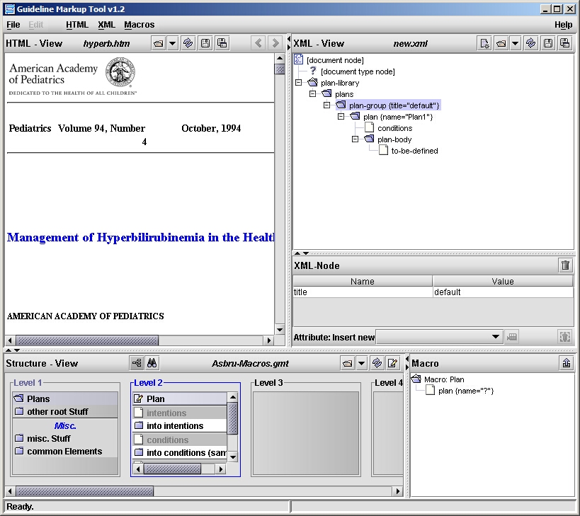580x516 pixels.
Task: Click the HTML-View forward arrow button
Action: point(275,43)
